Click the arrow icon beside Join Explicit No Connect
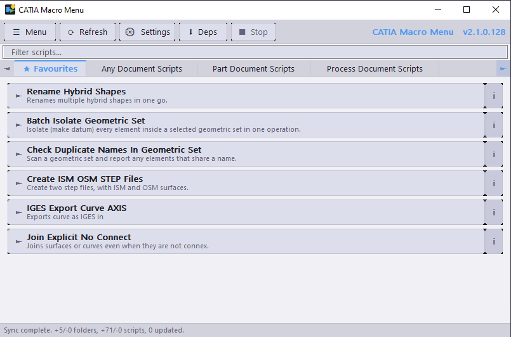Viewport: 511px width, 337px height. pyautogui.click(x=18, y=242)
